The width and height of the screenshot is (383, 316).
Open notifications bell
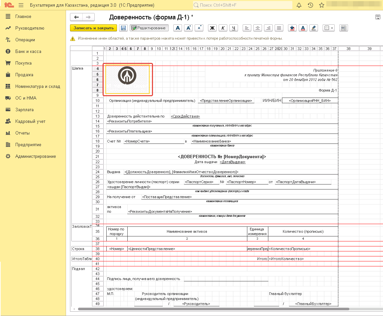tap(299, 5)
